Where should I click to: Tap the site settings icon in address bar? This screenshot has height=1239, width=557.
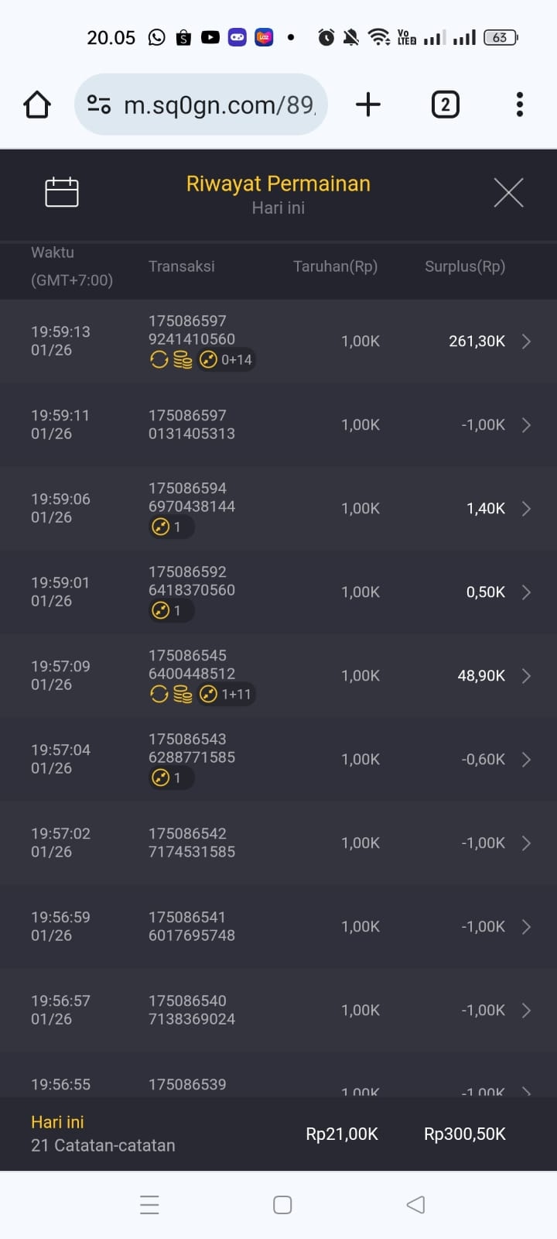99,105
